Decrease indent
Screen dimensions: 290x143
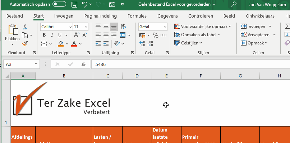pyautogui.click(x=98, y=44)
